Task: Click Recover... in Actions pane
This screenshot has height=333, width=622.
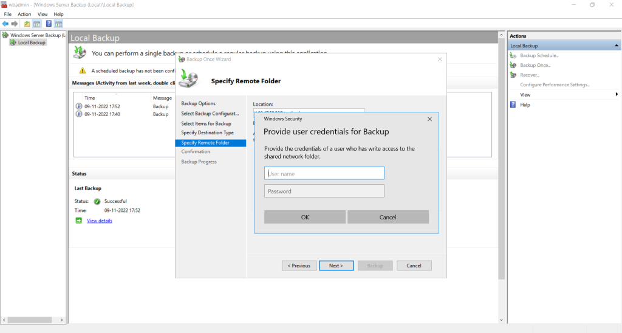Action: 530,75
